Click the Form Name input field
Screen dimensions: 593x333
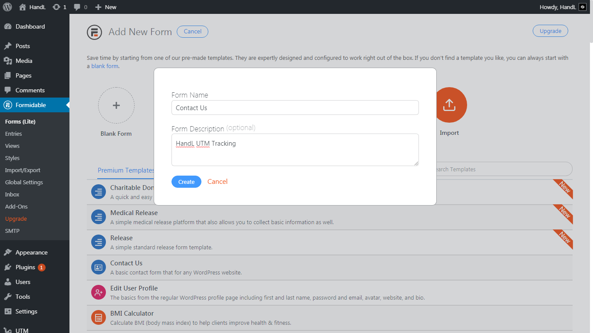tap(295, 108)
